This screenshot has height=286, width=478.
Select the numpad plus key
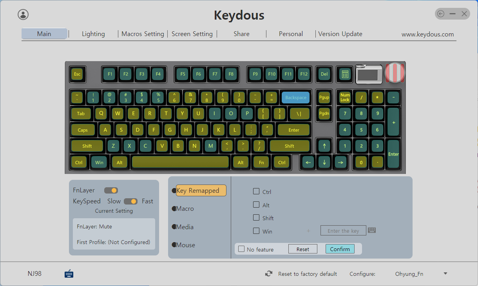coord(393,122)
